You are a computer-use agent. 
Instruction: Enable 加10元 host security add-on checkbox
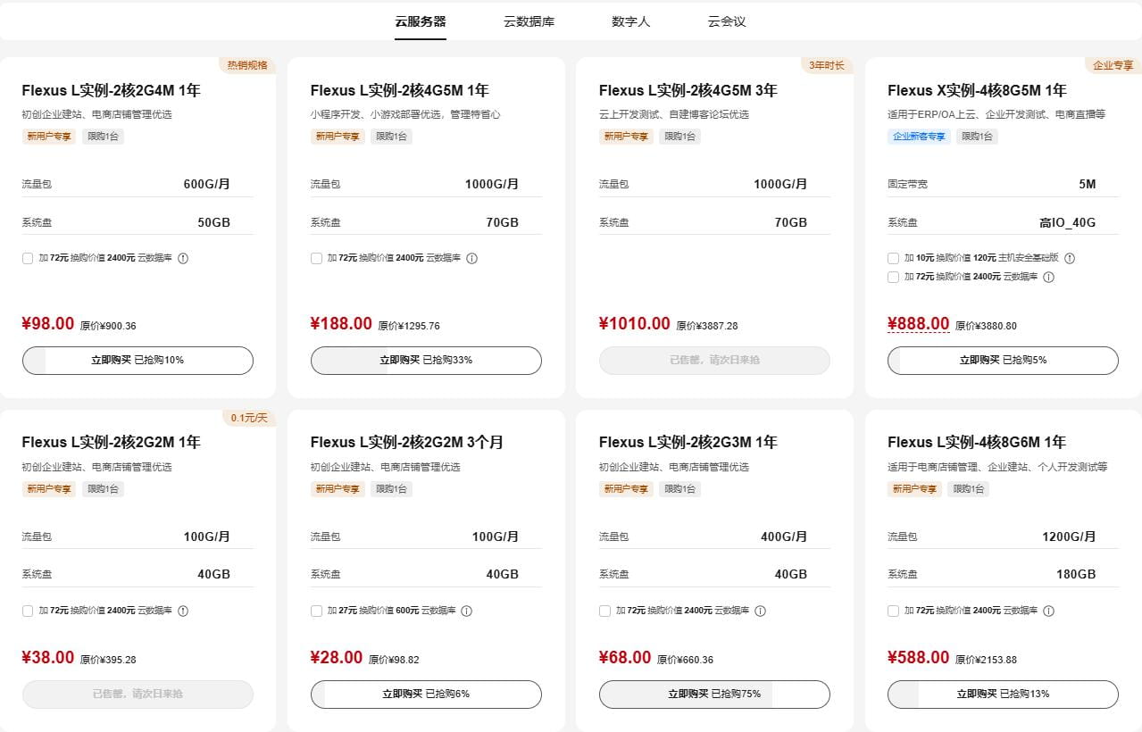(893, 257)
